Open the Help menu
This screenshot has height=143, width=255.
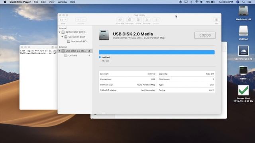[73, 2]
